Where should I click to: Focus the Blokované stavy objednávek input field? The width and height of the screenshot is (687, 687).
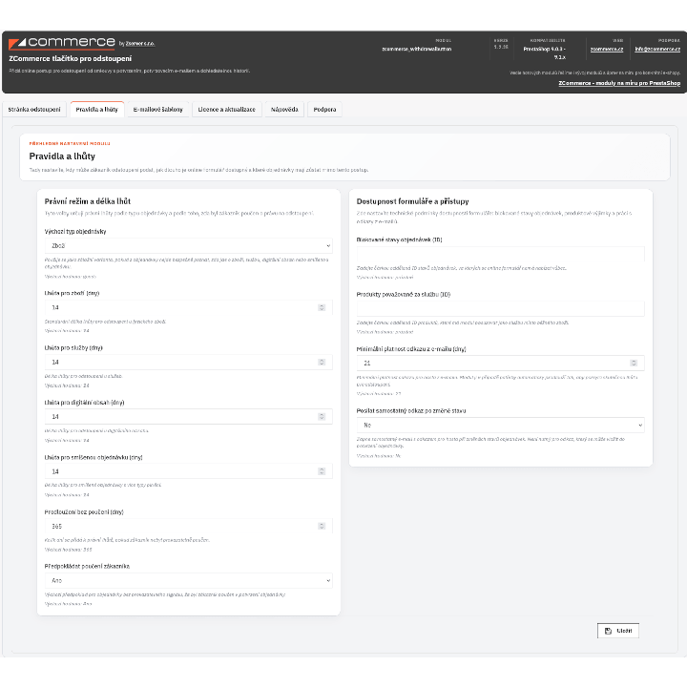coord(500,254)
